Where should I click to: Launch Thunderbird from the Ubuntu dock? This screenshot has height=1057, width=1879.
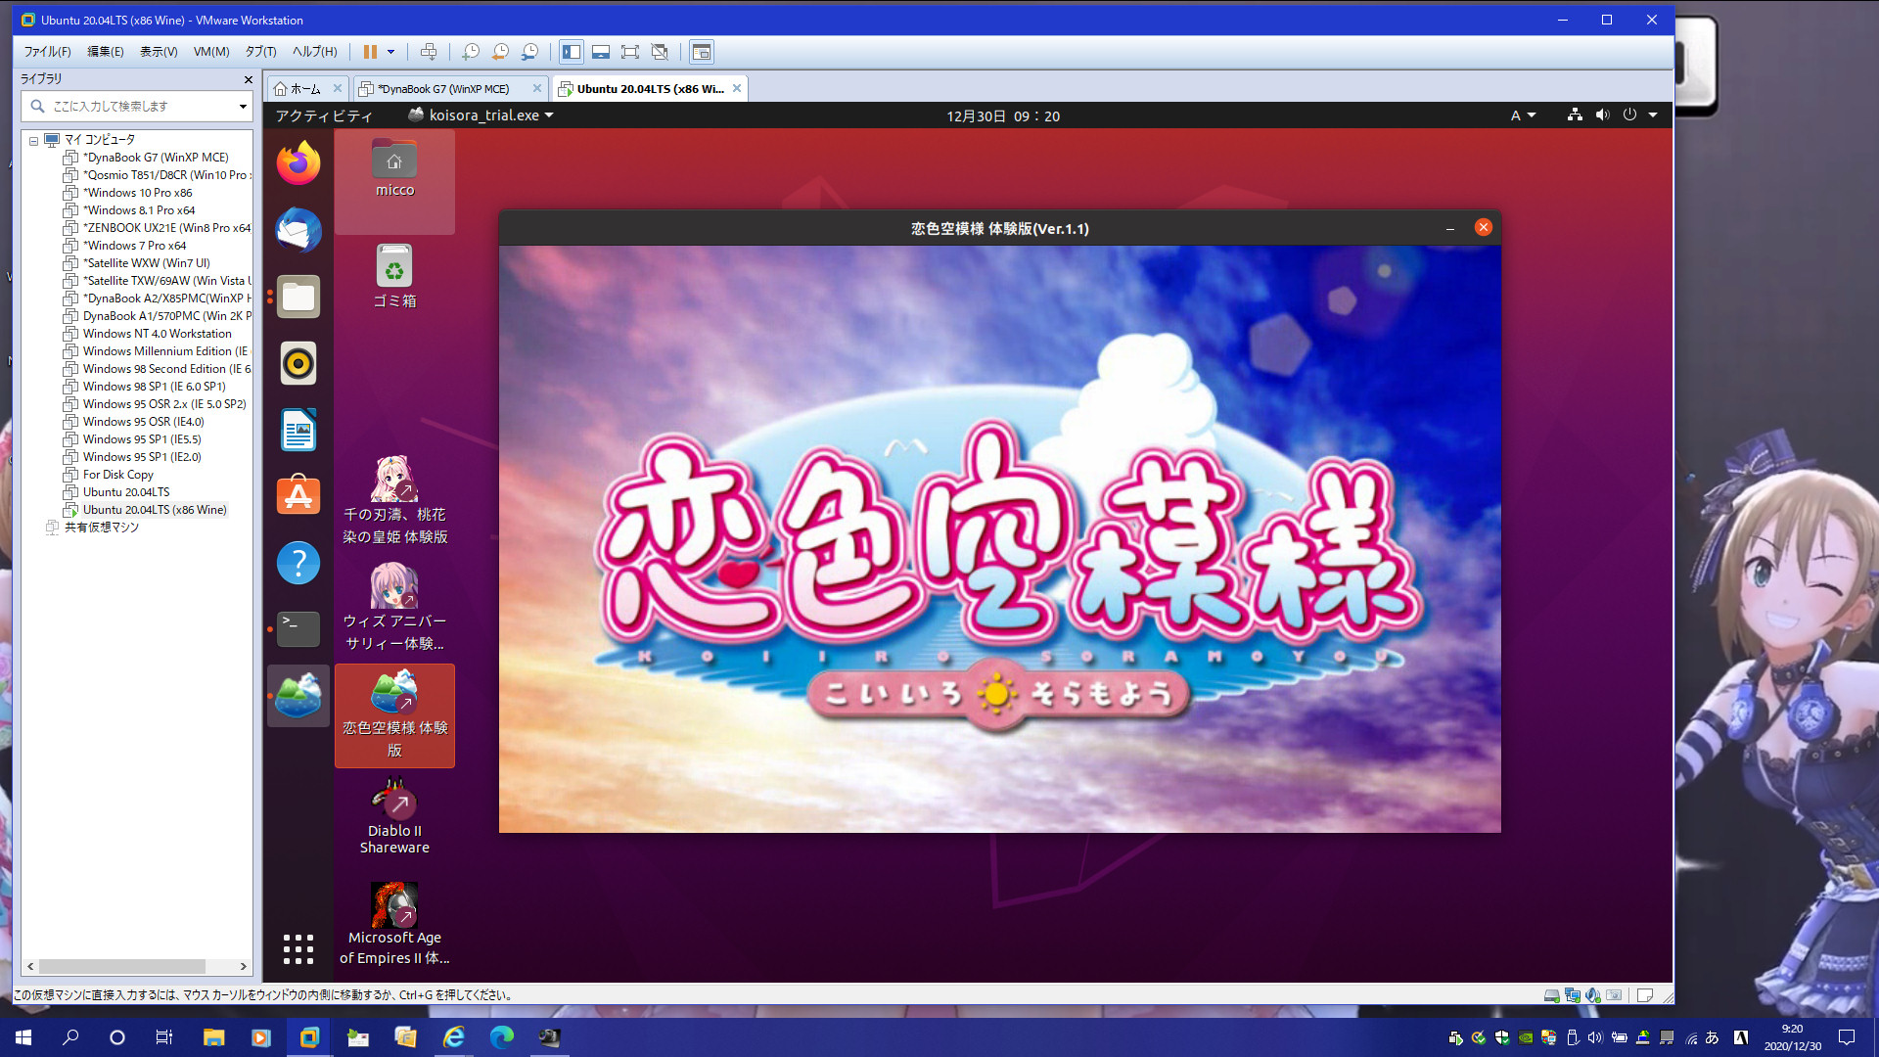pos(298,230)
